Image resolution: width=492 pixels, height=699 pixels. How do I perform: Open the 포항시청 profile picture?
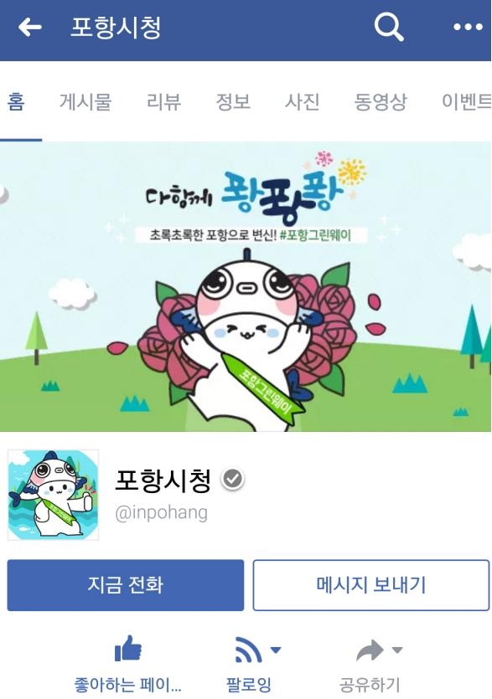(53, 495)
